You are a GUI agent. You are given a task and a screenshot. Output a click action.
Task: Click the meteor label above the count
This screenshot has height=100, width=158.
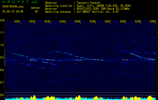pyautogui.click(x=36, y=8)
